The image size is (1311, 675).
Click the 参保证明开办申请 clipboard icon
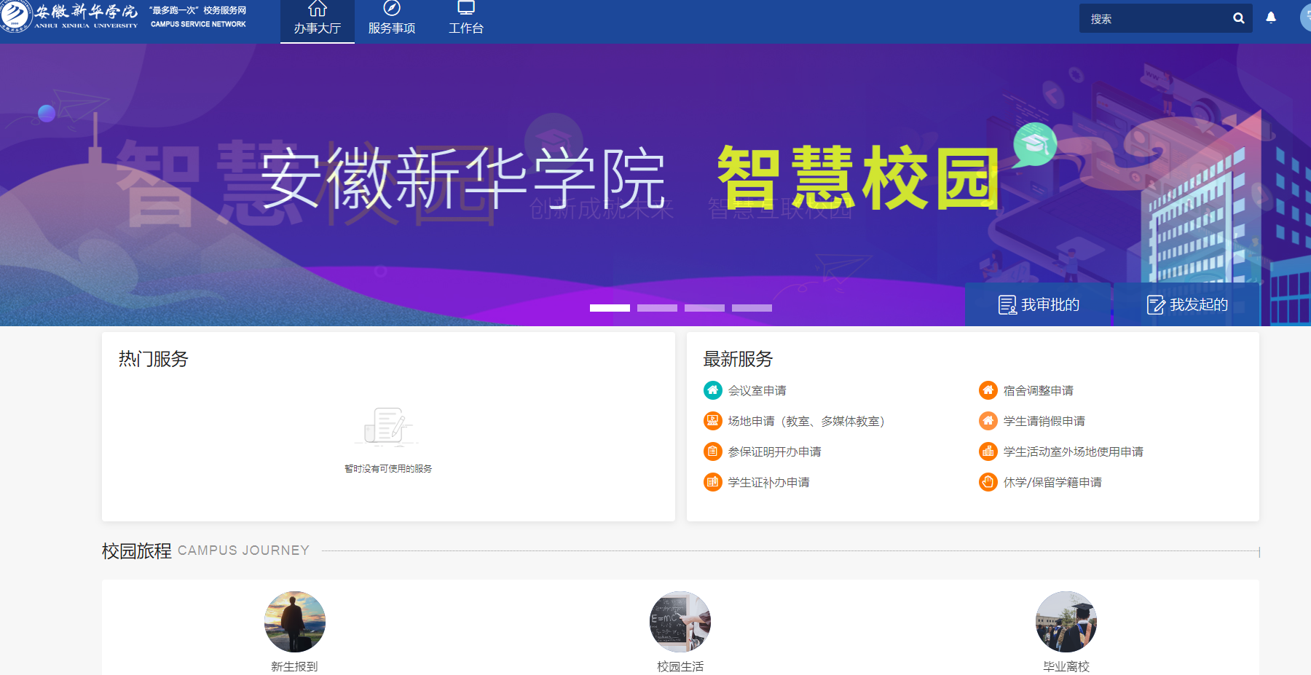[712, 451]
